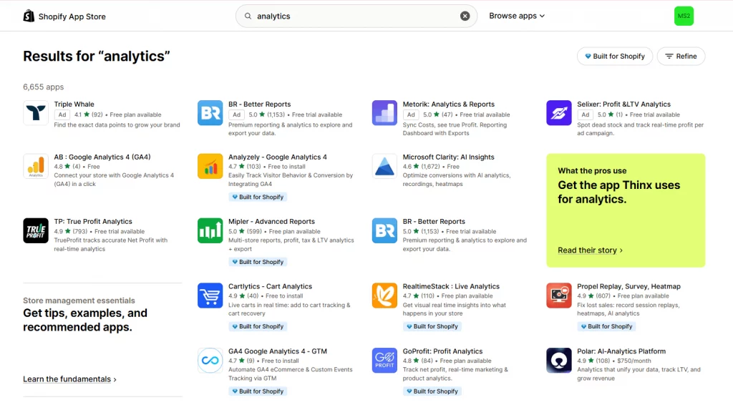
Task: Open Cartlytics - Cart Analytics title
Action: 270,286
